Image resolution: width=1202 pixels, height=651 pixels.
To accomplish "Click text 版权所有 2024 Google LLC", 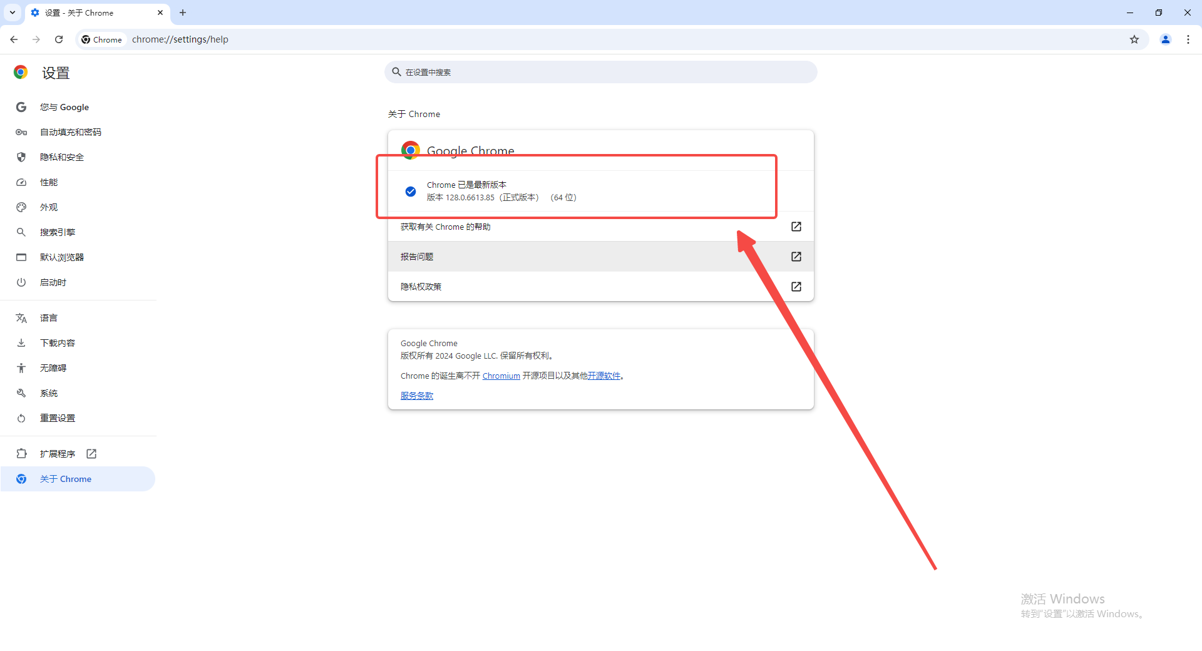I will click(x=449, y=356).
